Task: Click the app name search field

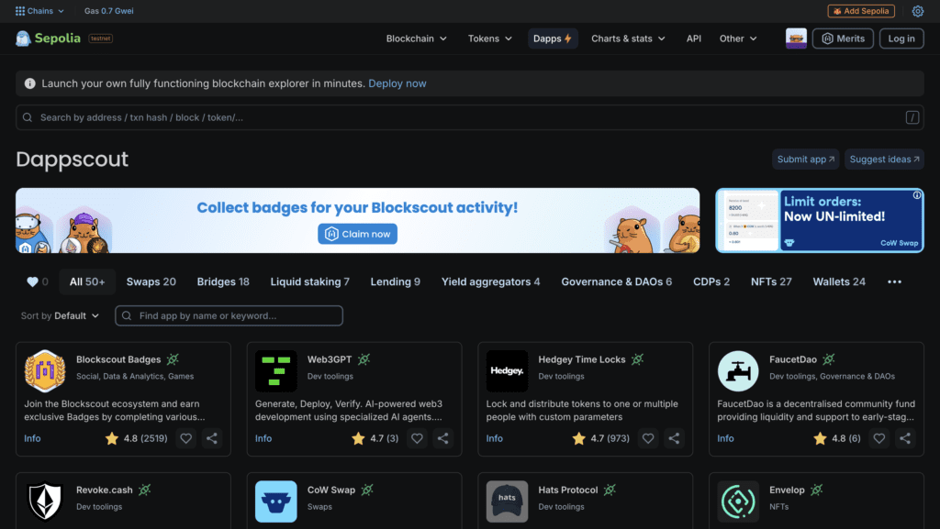Action: tap(228, 314)
